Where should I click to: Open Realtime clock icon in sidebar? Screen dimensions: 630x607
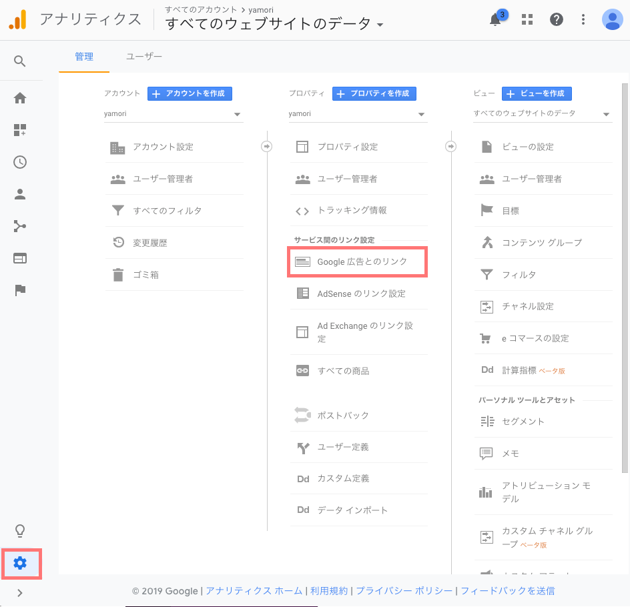click(x=20, y=162)
